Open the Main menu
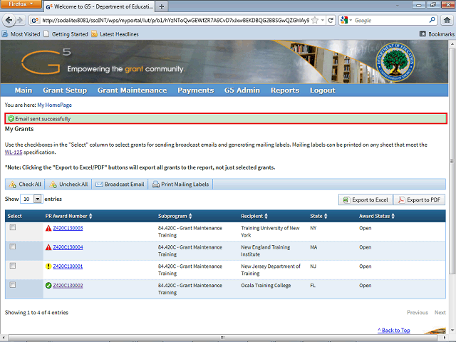 coord(24,90)
